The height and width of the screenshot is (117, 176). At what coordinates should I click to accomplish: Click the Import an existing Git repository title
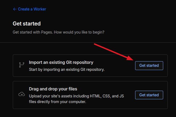tap(61, 63)
